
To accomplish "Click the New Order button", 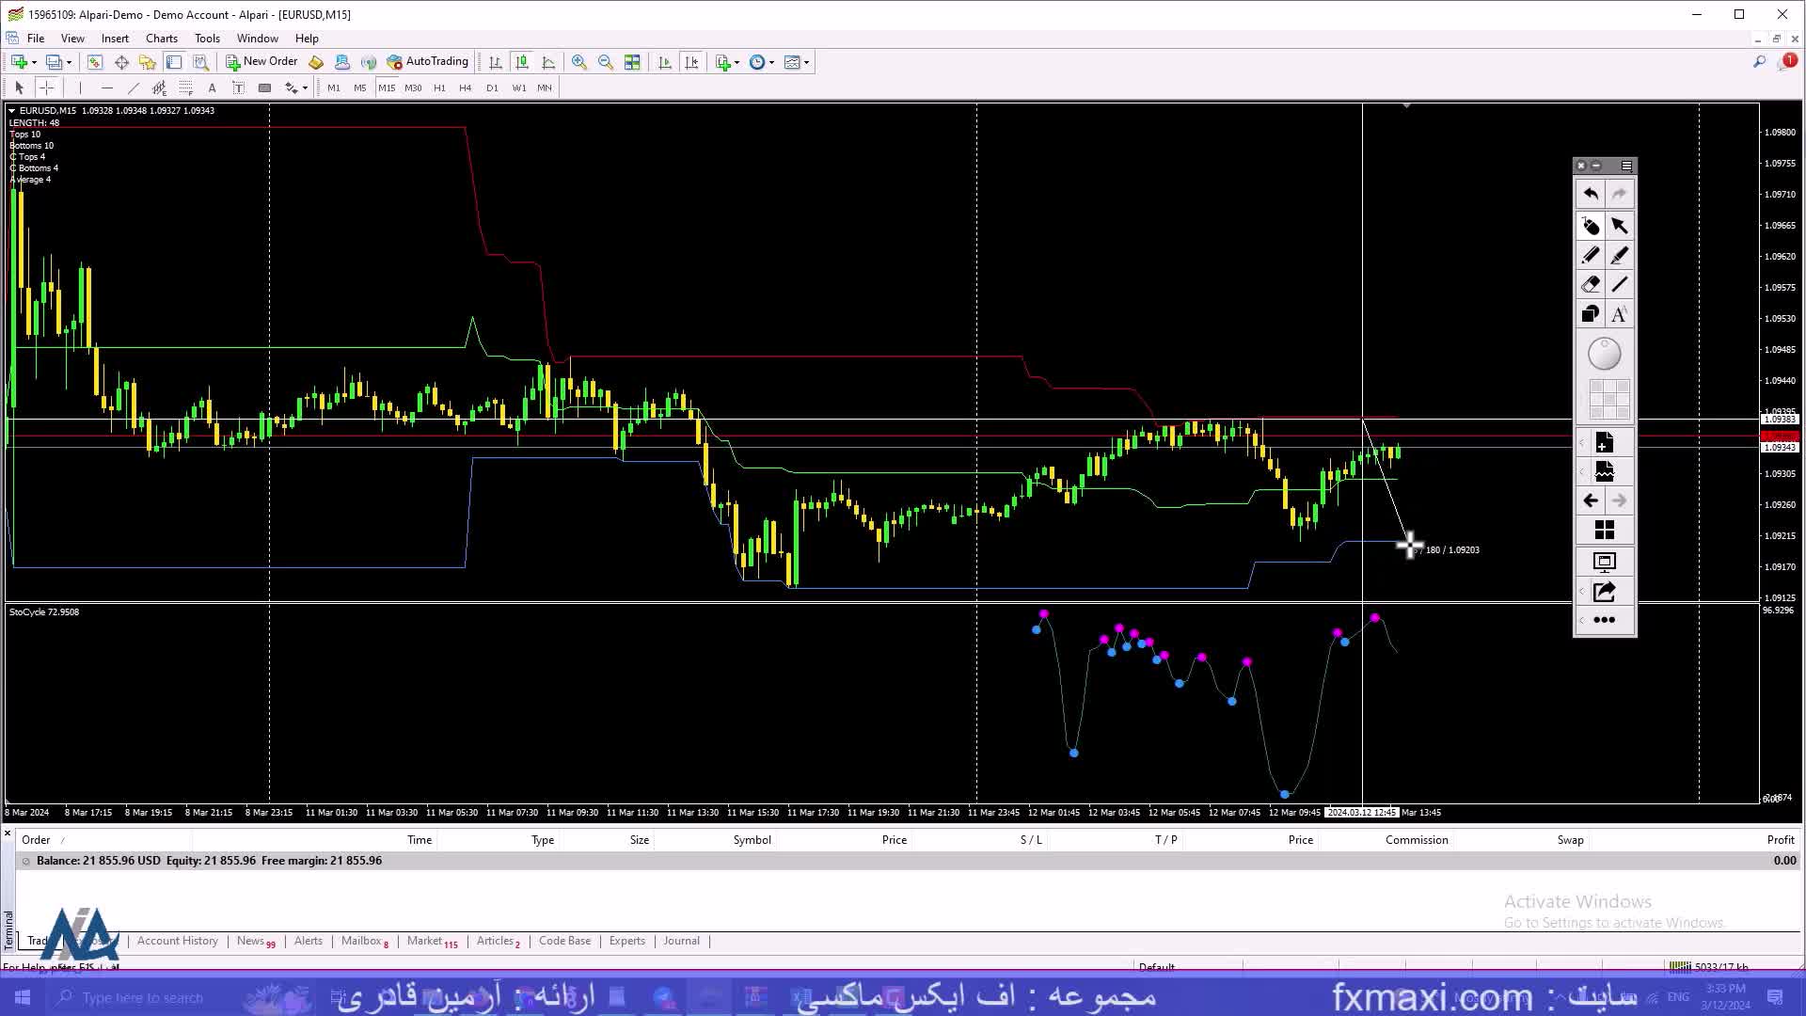I will click(x=261, y=62).
